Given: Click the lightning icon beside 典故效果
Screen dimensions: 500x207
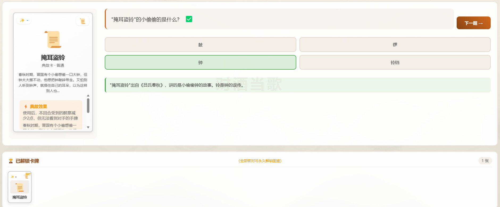Looking at the screenshot, I should point(26,107).
